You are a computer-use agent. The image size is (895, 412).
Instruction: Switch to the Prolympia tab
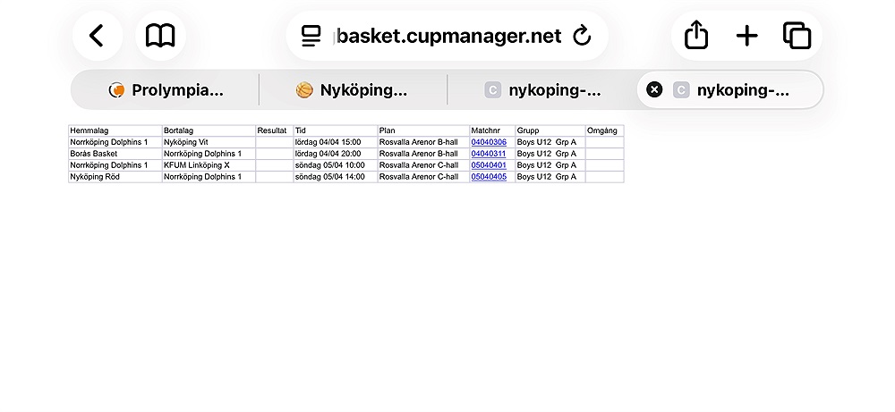(166, 89)
